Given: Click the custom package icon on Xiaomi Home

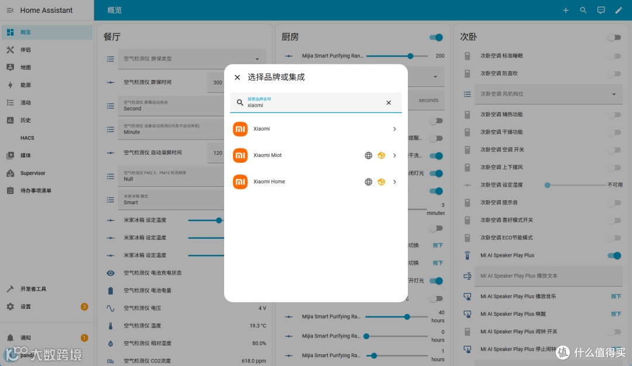Looking at the screenshot, I should [382, 182].
